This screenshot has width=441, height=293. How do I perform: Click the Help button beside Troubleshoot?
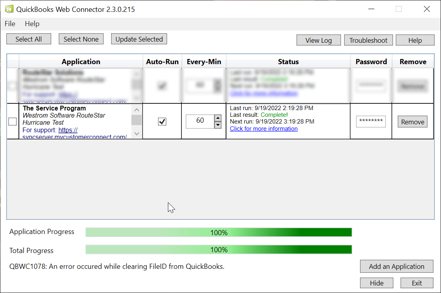[415, 40]
